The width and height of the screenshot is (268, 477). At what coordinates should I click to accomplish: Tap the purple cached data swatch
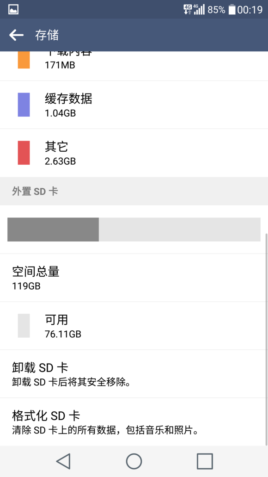24,105
